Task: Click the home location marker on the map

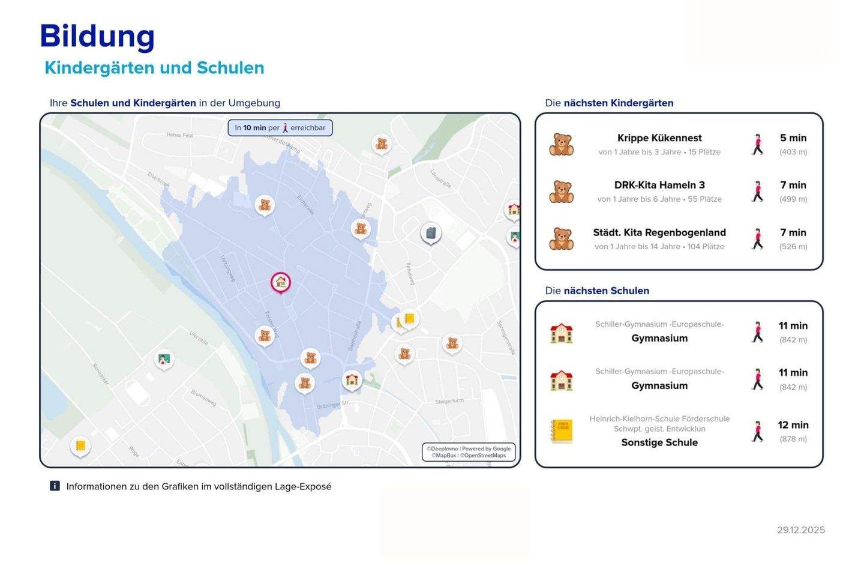Action: pyautogui.click(x=280, y=282)
